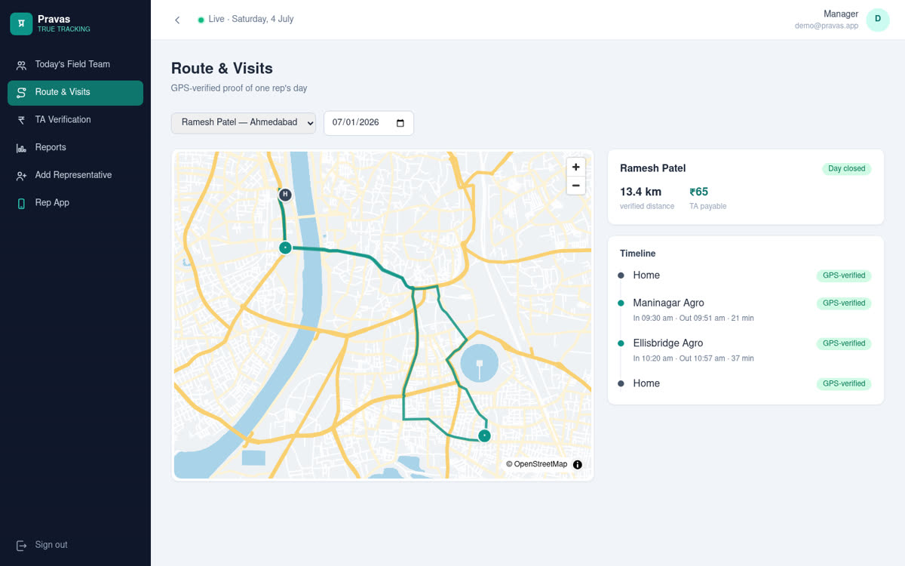Image resolution: width=905 pixels, height=566 pixels.
Task: Open the Route & Visits page
Action: [75, 93]
